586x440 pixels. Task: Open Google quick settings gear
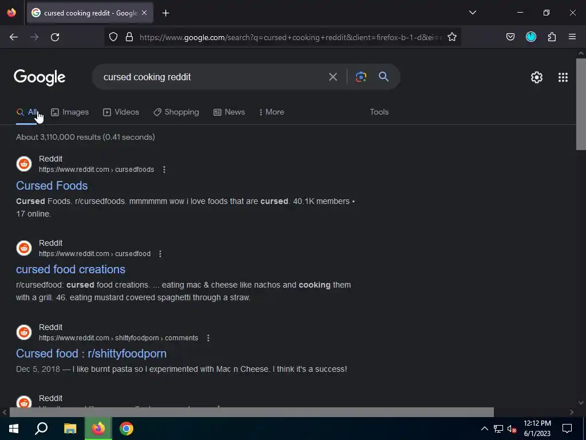[537, 77]
